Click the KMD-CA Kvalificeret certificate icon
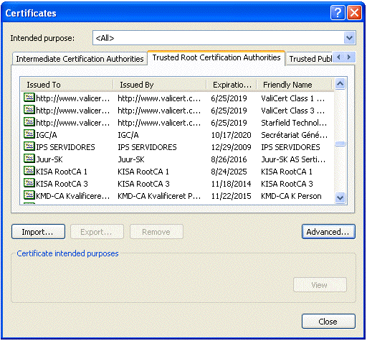Image resolution: width=367 pixels, height=341 pixels. point(29,195)
